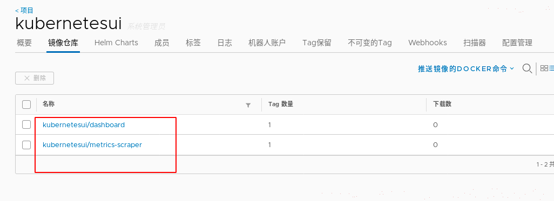Image resolution: width=554 pixels, height=201 pixels.
Task: Open the kubernetesui/dashboard repository link
Action: 84,125
